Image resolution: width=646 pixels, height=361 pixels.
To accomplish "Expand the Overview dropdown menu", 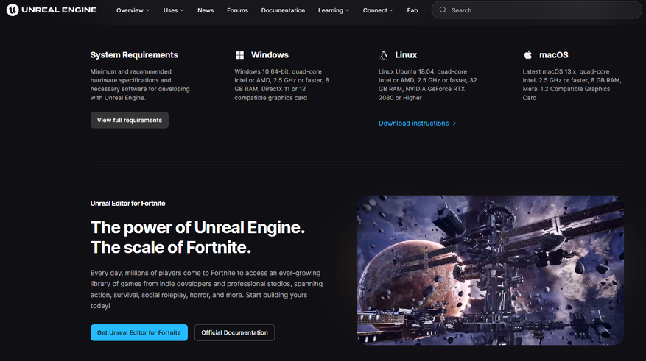I will tap(133, 10).
